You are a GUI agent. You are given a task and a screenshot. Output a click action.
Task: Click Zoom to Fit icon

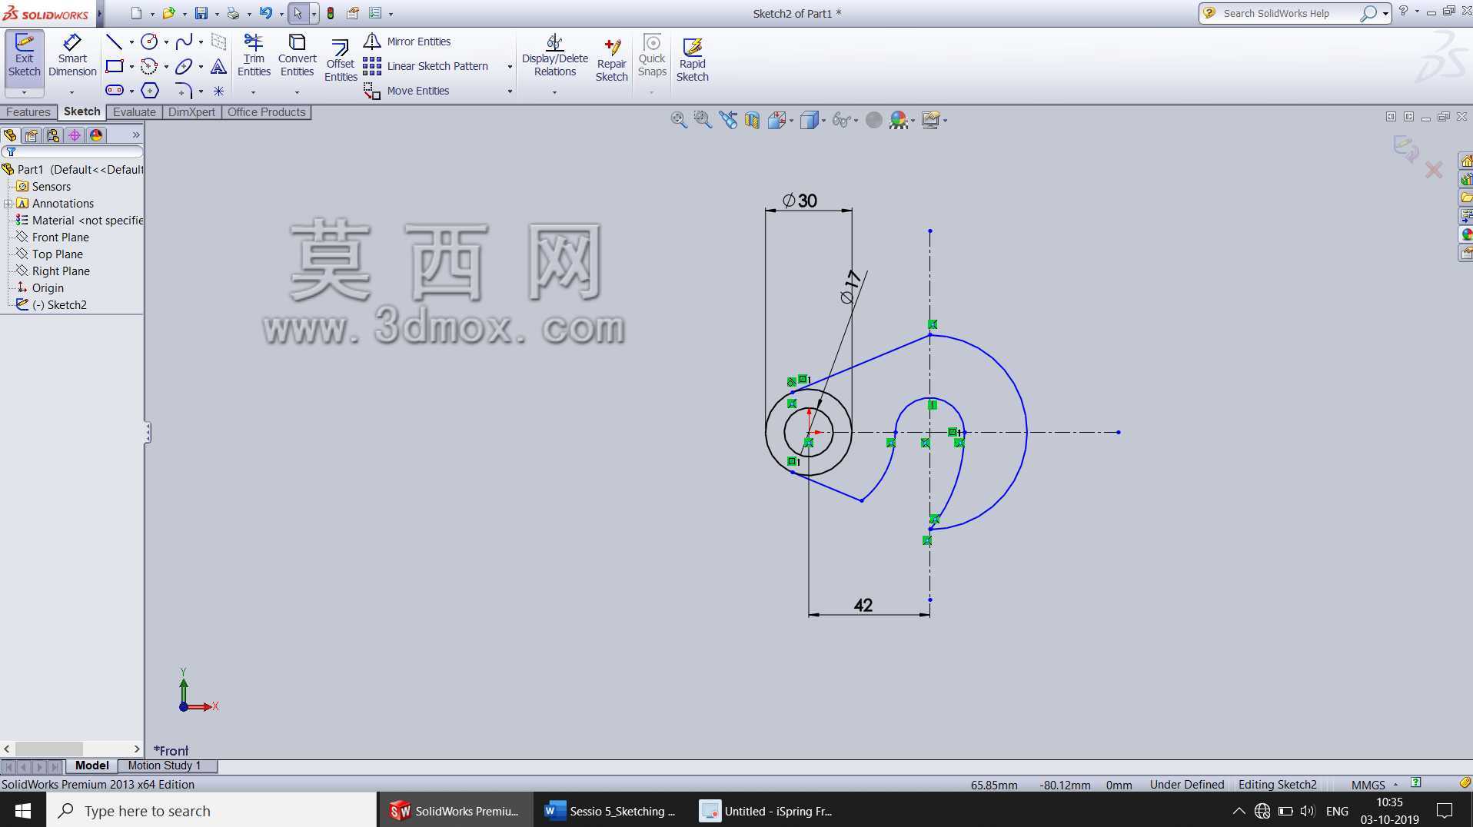click(x=678, y=120)
